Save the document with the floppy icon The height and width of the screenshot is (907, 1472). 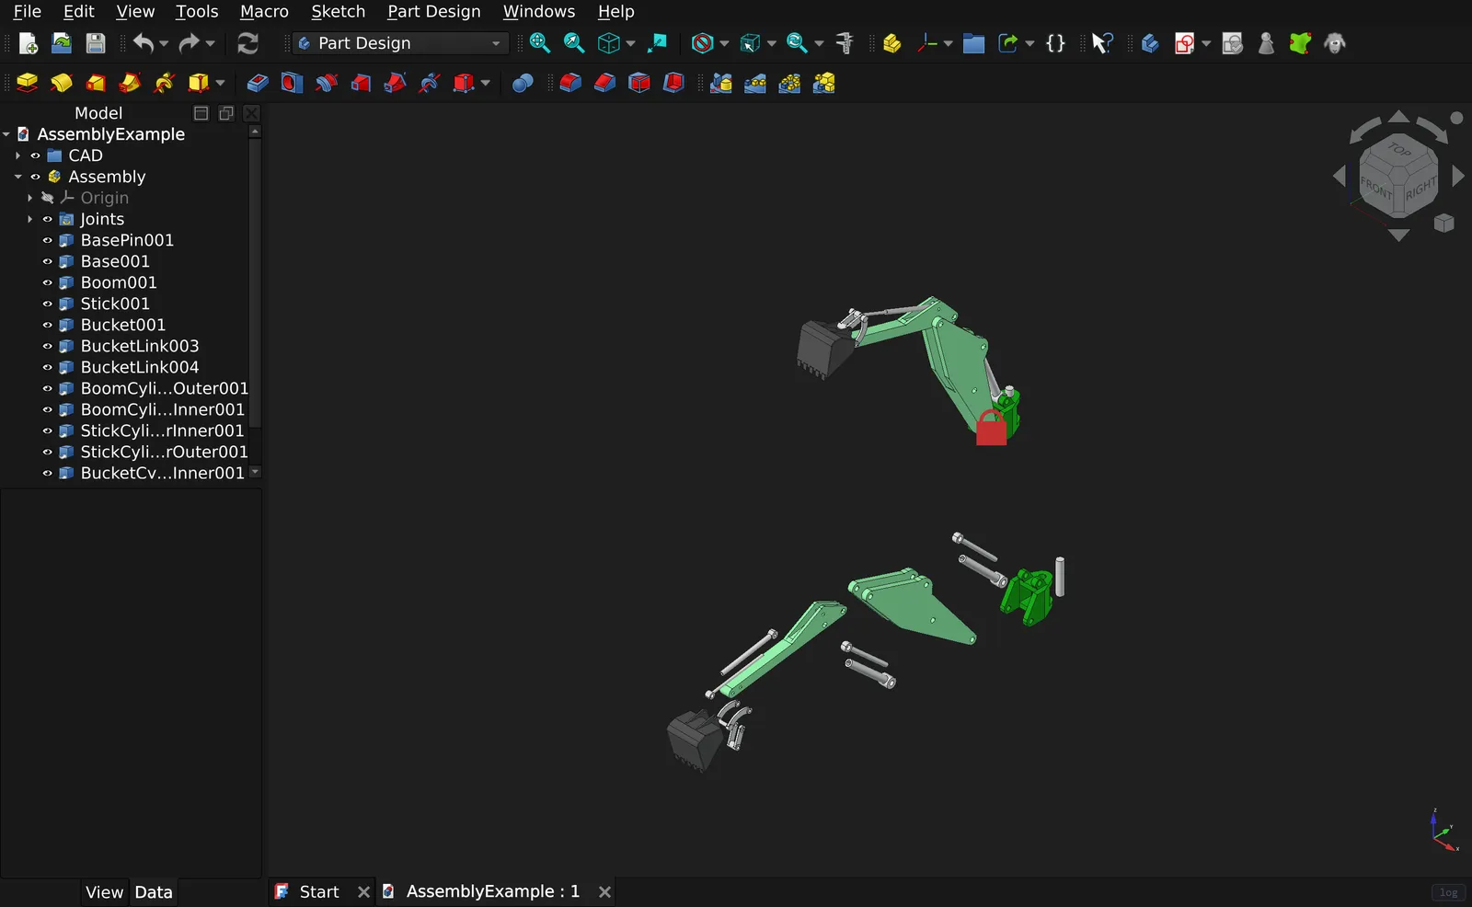[x=96, y=43]
